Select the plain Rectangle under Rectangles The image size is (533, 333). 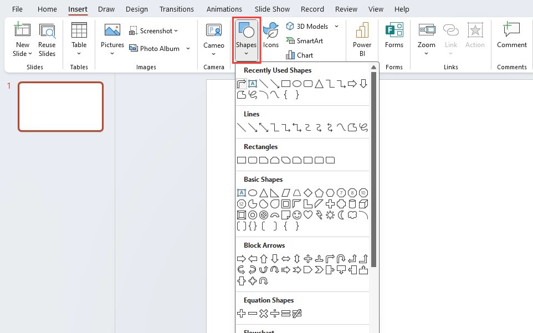[242, 160]
